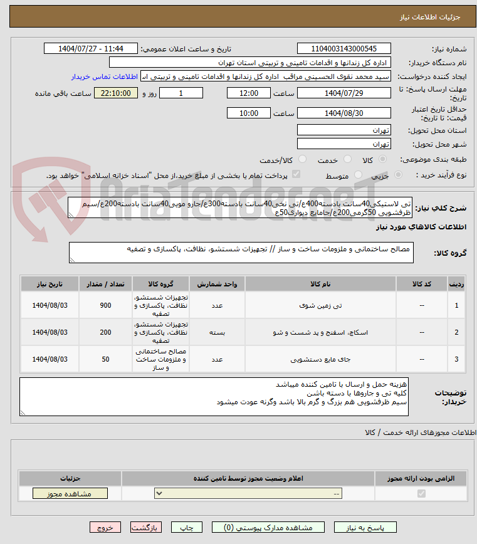Click the delivery city تهران field

343,144
